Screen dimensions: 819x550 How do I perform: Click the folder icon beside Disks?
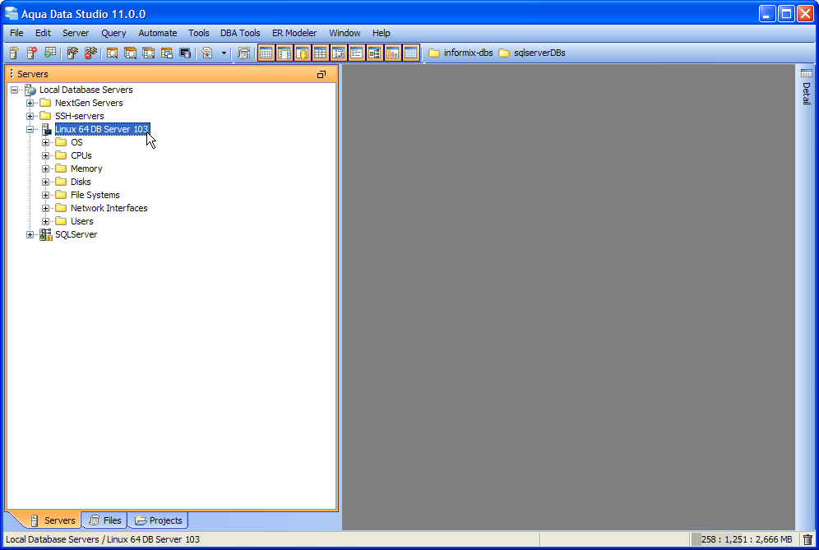coord(61,181)
